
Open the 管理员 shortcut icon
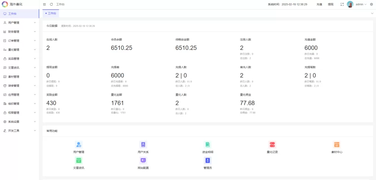click(208, 160)
